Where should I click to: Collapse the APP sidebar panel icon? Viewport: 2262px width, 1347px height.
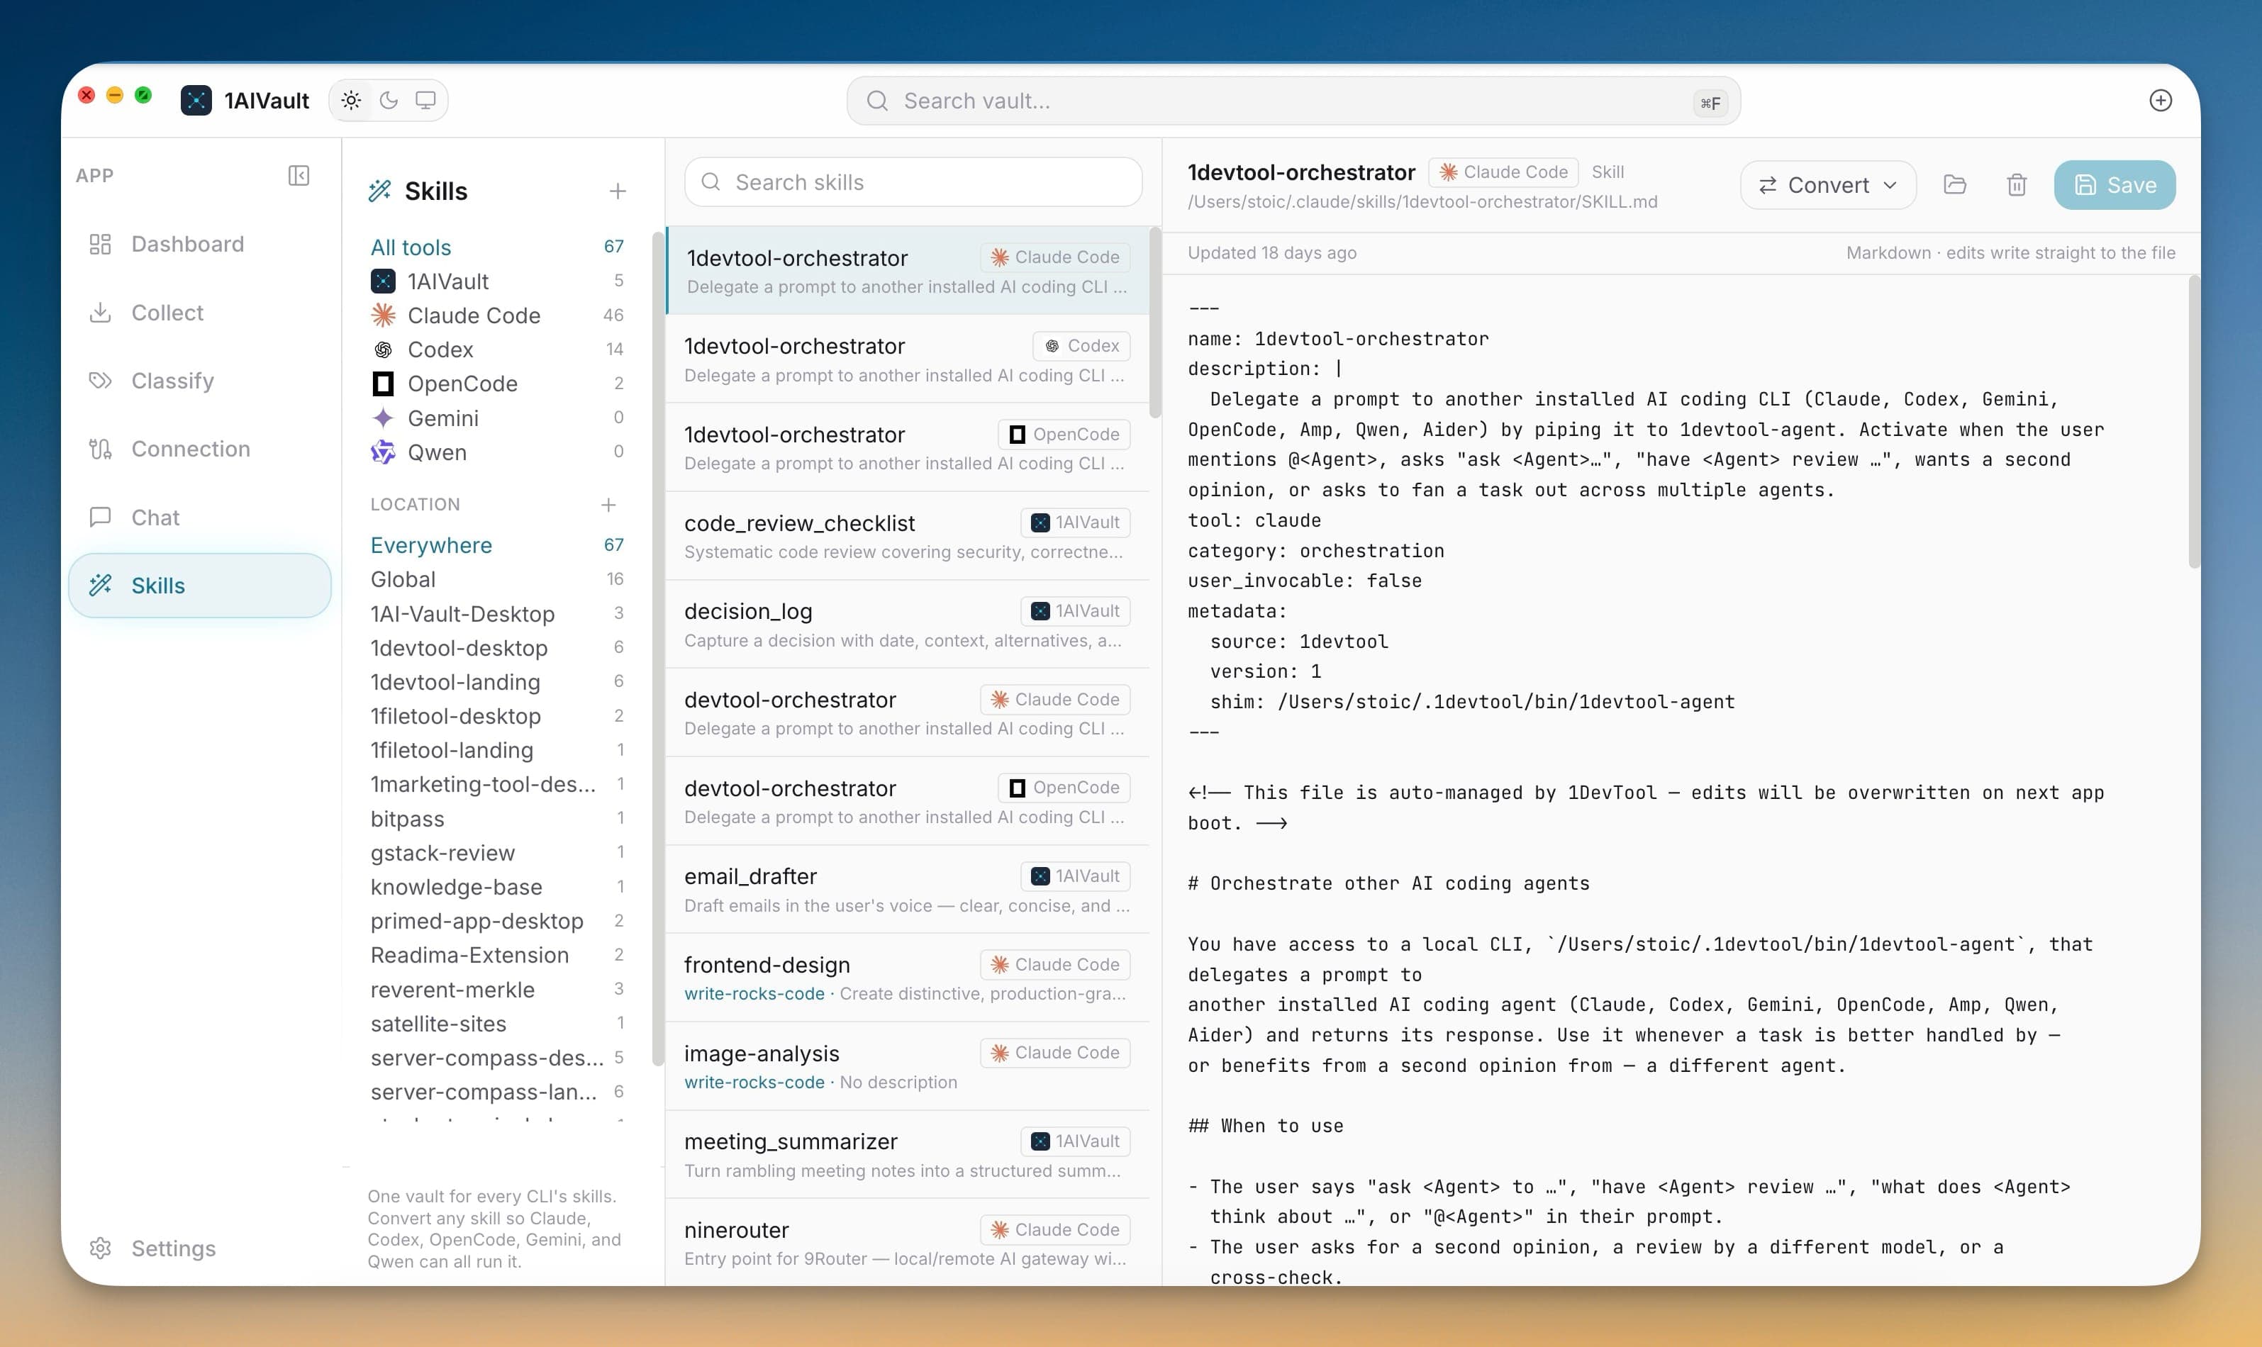pos(299,175)
